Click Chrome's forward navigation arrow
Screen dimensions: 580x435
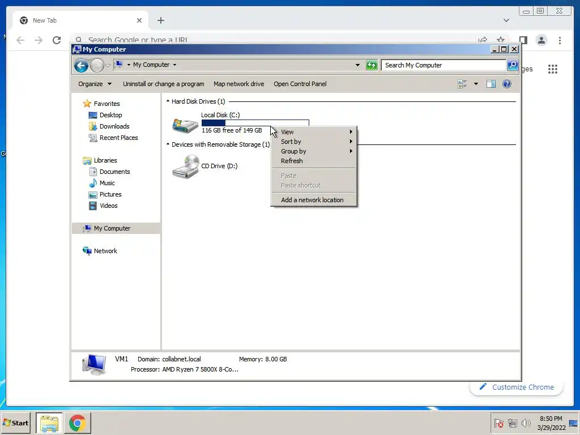click(x=39, y=40)
